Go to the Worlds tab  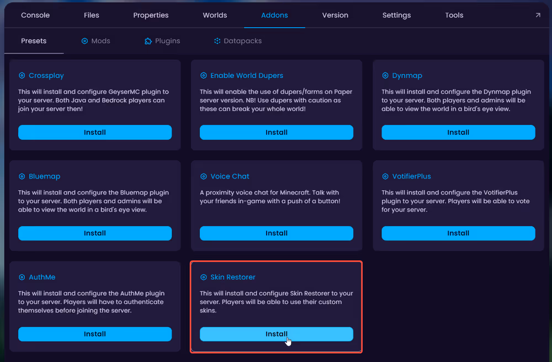(215, 15)
